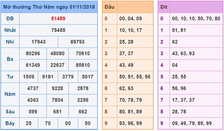Select the ĐB row label
This screenshot has height=131, width=224.
pyautogui.click(x=10, y=19)
